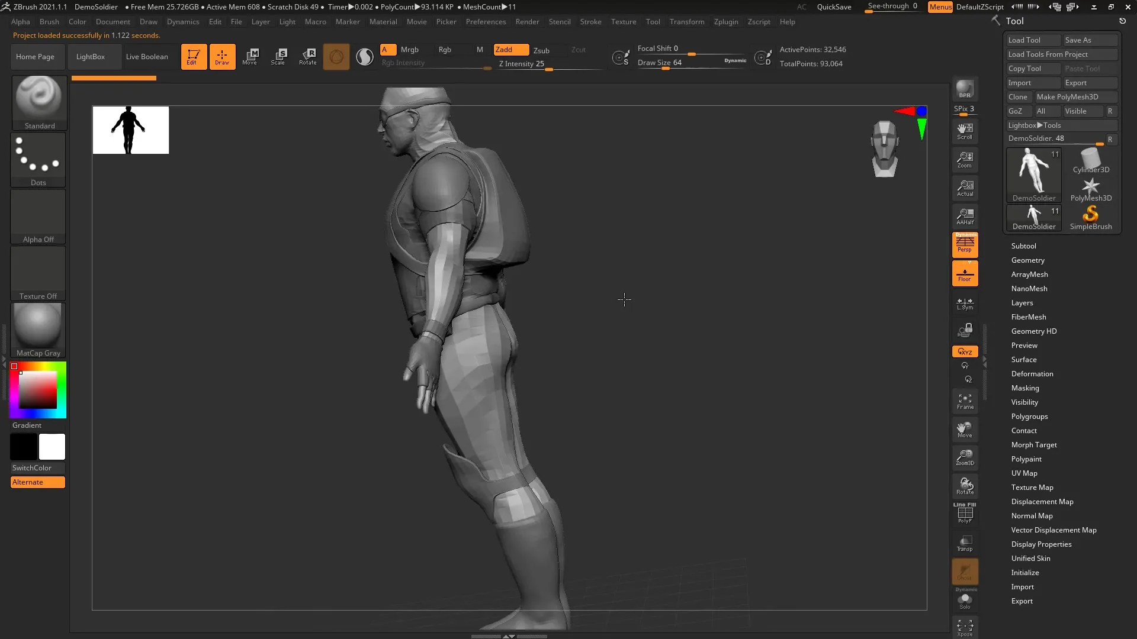Select the SimpleBrush tool thumbnail
Screen dimensions: 1137x639
coord(1091,218)
